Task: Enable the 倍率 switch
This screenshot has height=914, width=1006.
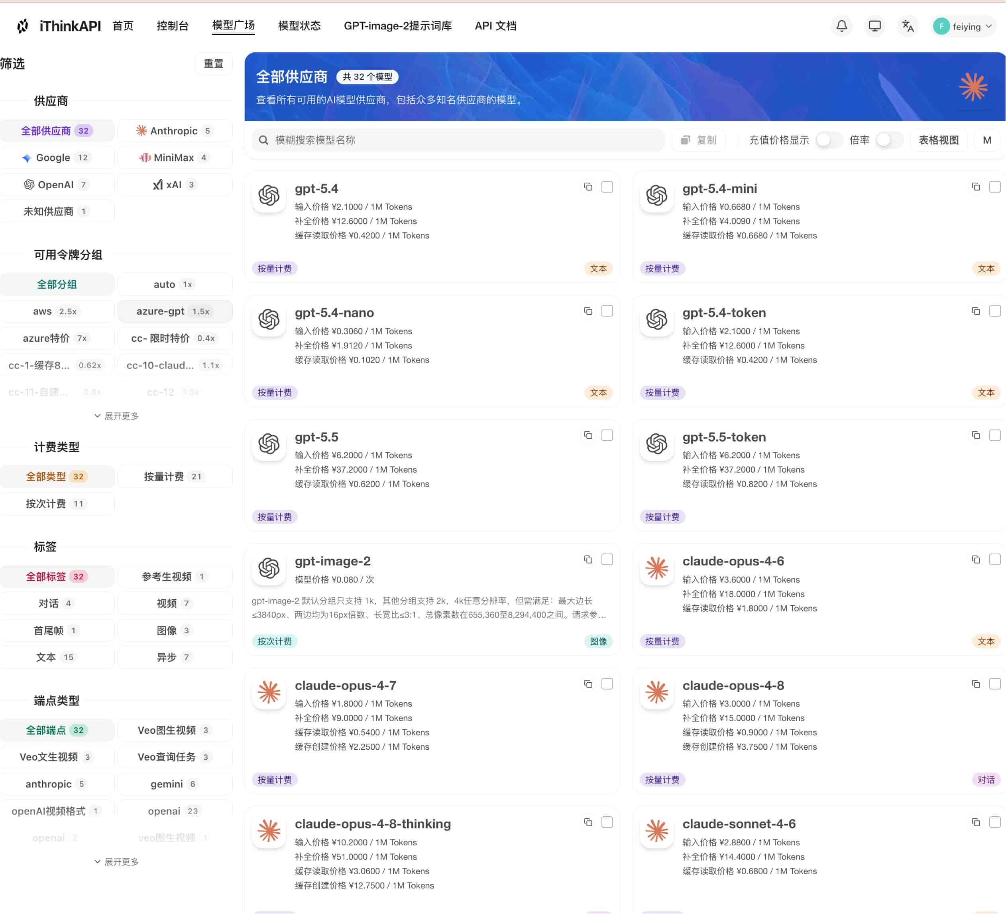Action: click(889, 140)
